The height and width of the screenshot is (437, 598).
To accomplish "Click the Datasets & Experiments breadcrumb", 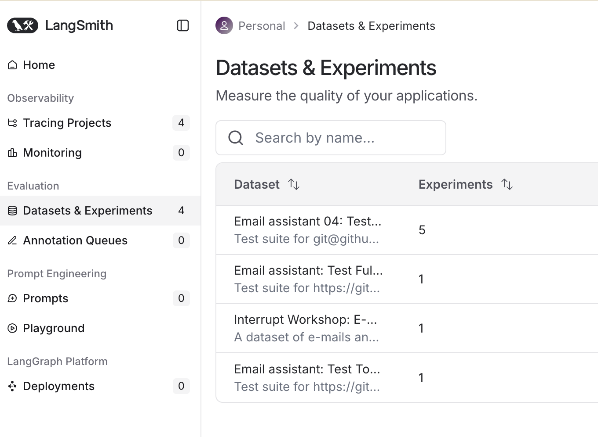I will click(371, 26).
